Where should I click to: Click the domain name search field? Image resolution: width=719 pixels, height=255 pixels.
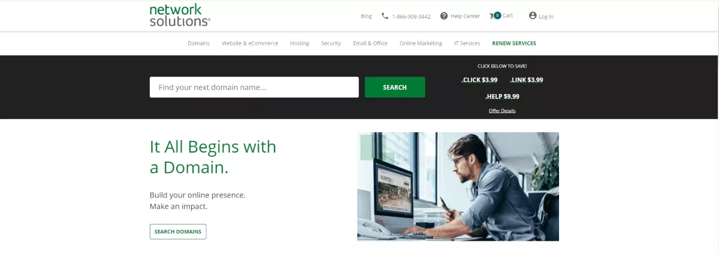(254, 87)
